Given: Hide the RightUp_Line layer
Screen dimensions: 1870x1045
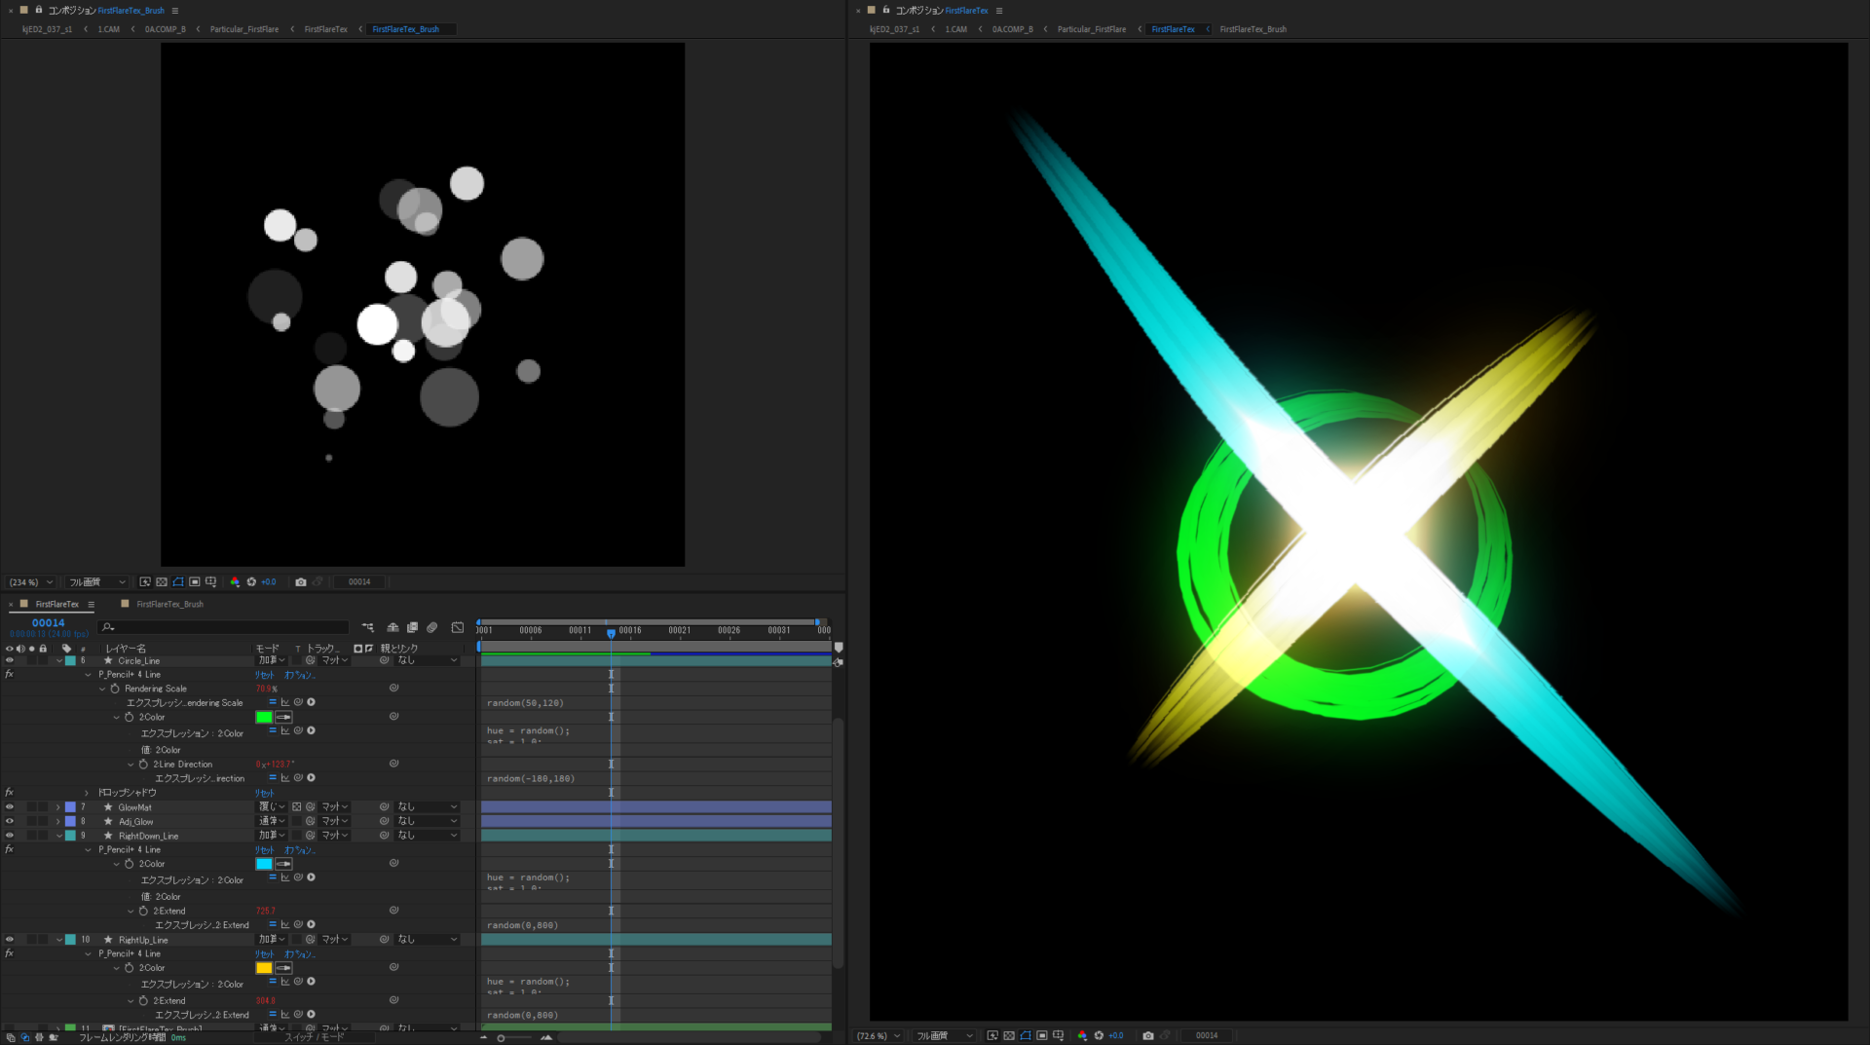Looking at the screenshot, I should 10,940.
